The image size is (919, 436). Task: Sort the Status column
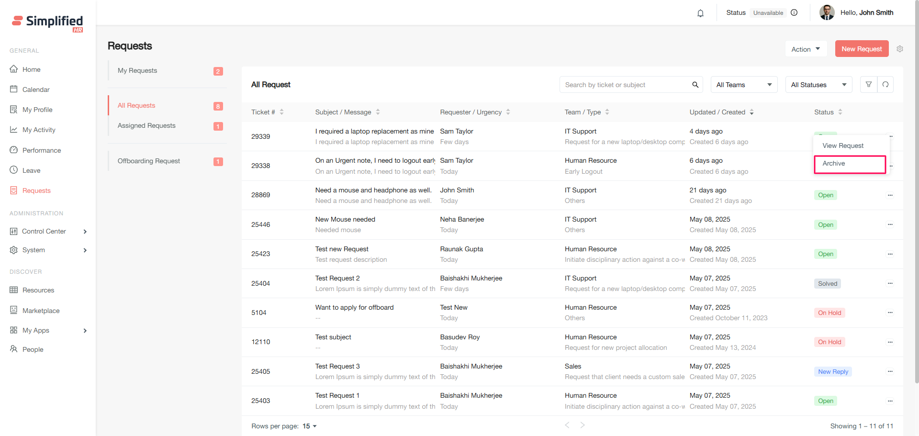[840, 112]
